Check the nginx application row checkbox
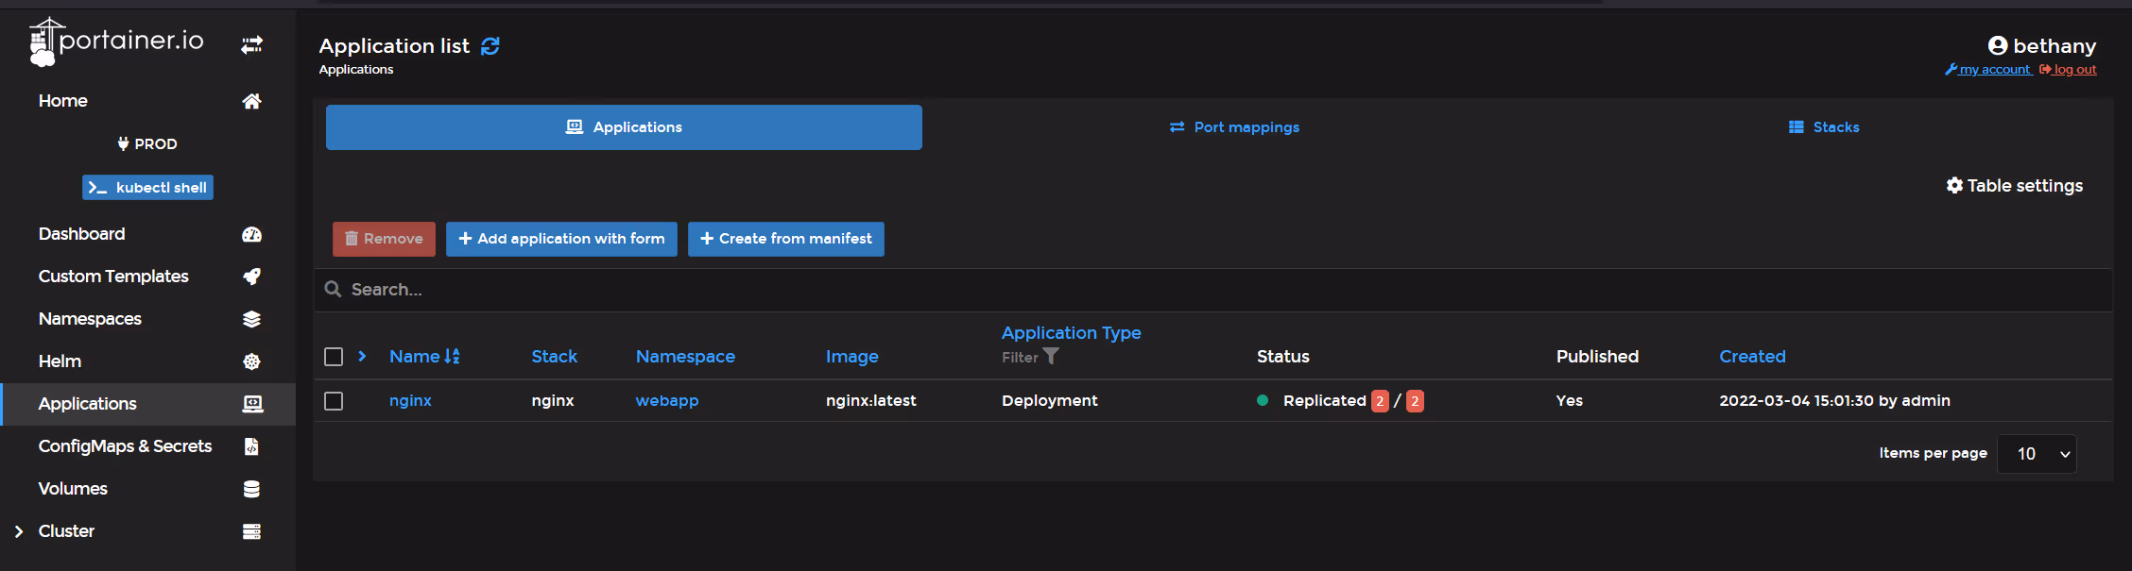This screenshot has height=571, width=2132. 334,401
